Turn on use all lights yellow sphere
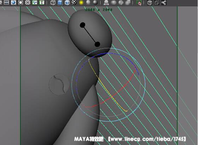The height and width of the screenshot is (145, 198). pyautogui.click(x=81, y=2)
